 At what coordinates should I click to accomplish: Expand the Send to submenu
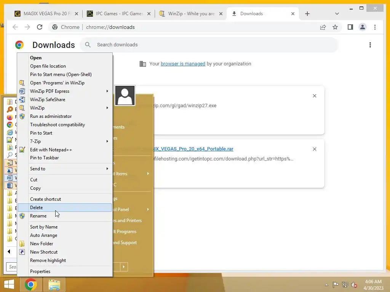pyautogui.click(x=65, y=168)
